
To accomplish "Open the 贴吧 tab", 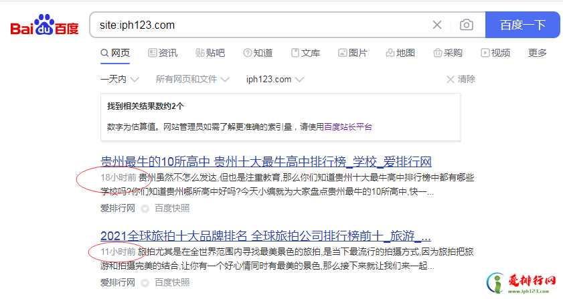I will pos(210,53).
